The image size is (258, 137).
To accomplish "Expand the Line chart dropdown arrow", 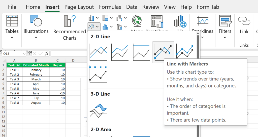I will pos(98,26).
